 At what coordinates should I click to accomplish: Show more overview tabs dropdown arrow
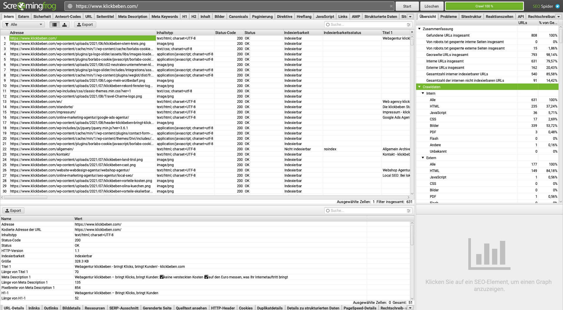tap(559, 17)
